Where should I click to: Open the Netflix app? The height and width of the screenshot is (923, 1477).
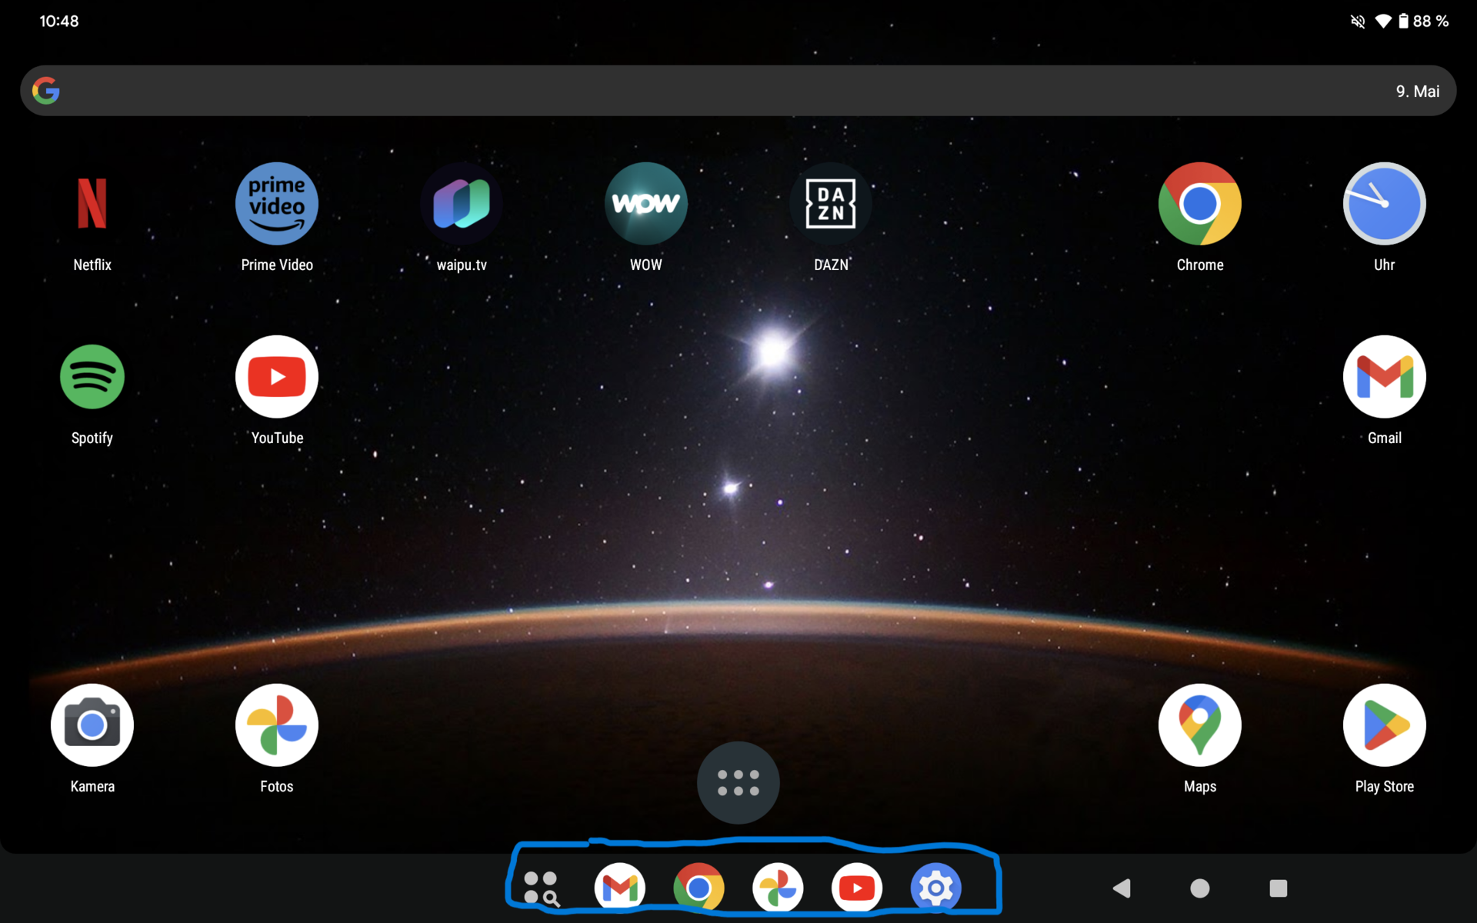pos(92,204)
